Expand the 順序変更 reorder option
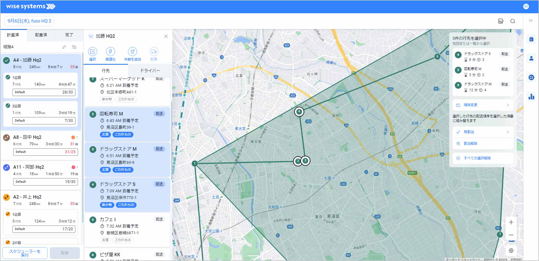This screenshot has height=261, width=539. click(483, 105)
